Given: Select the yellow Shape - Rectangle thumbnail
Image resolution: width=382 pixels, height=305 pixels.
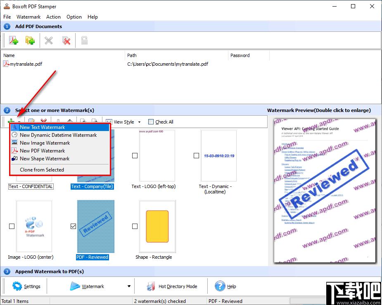Looking at the screenshot, I should click(x=157, y=226).
